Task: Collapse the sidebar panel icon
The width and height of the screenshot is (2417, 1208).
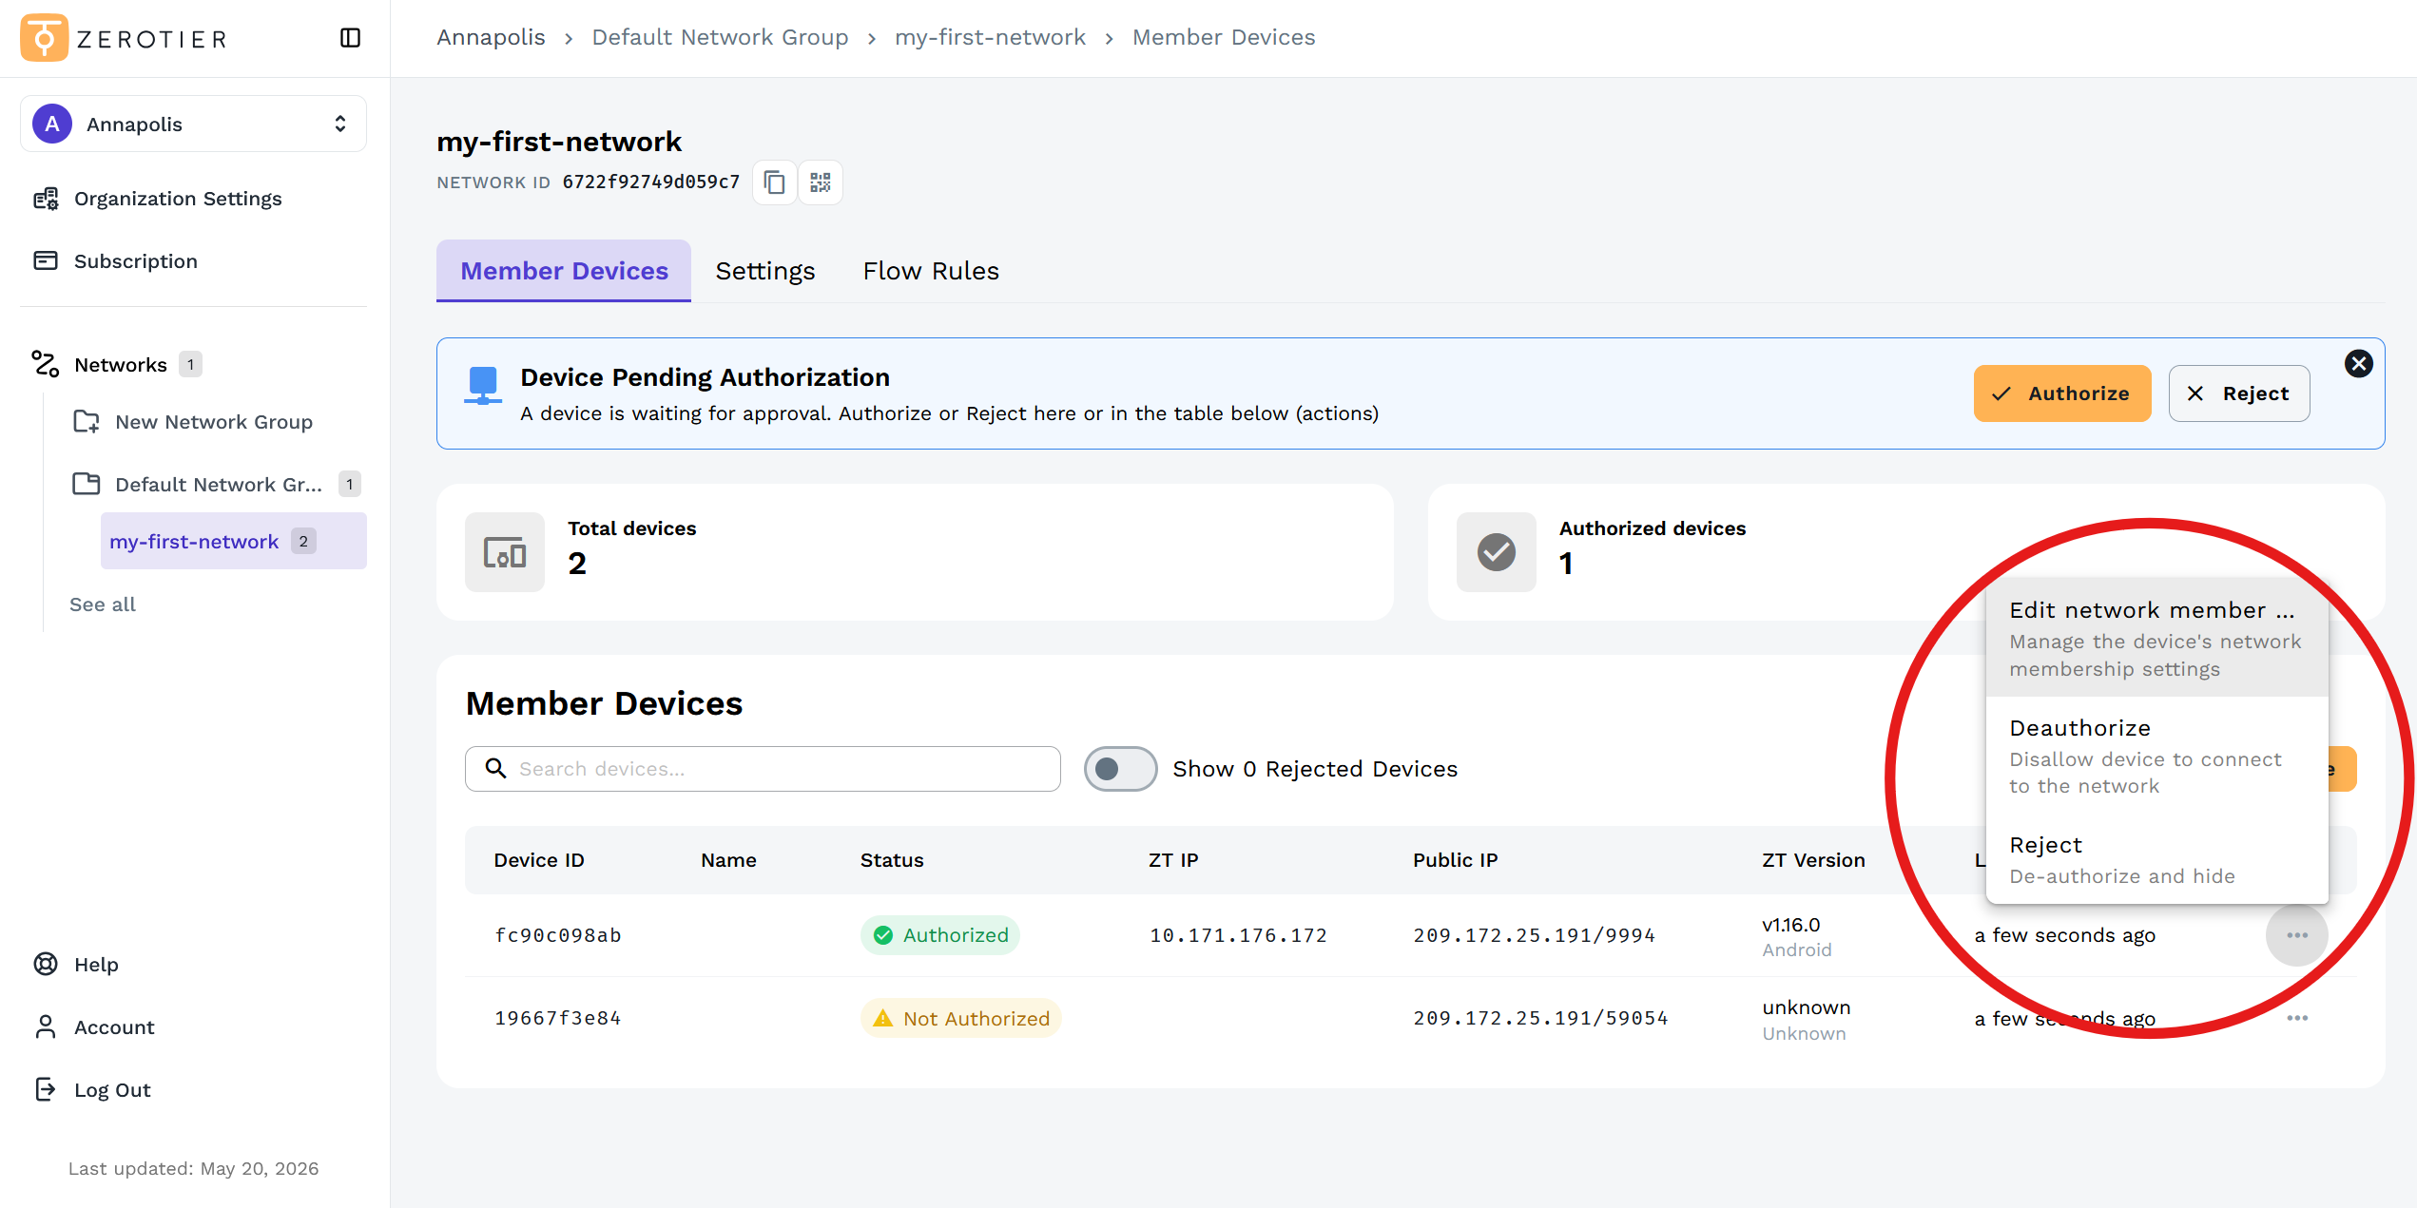Action: click(x=350, y=38)
